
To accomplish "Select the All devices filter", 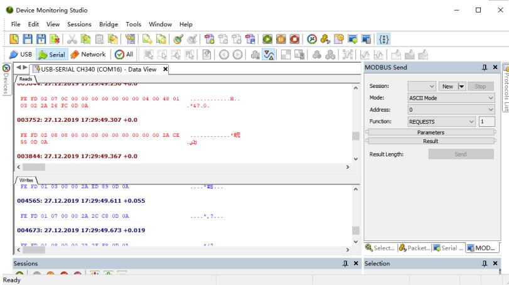I will pos(124,55).
